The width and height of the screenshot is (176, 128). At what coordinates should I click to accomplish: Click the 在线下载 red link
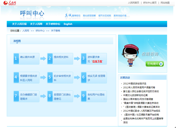coord(97,61)
